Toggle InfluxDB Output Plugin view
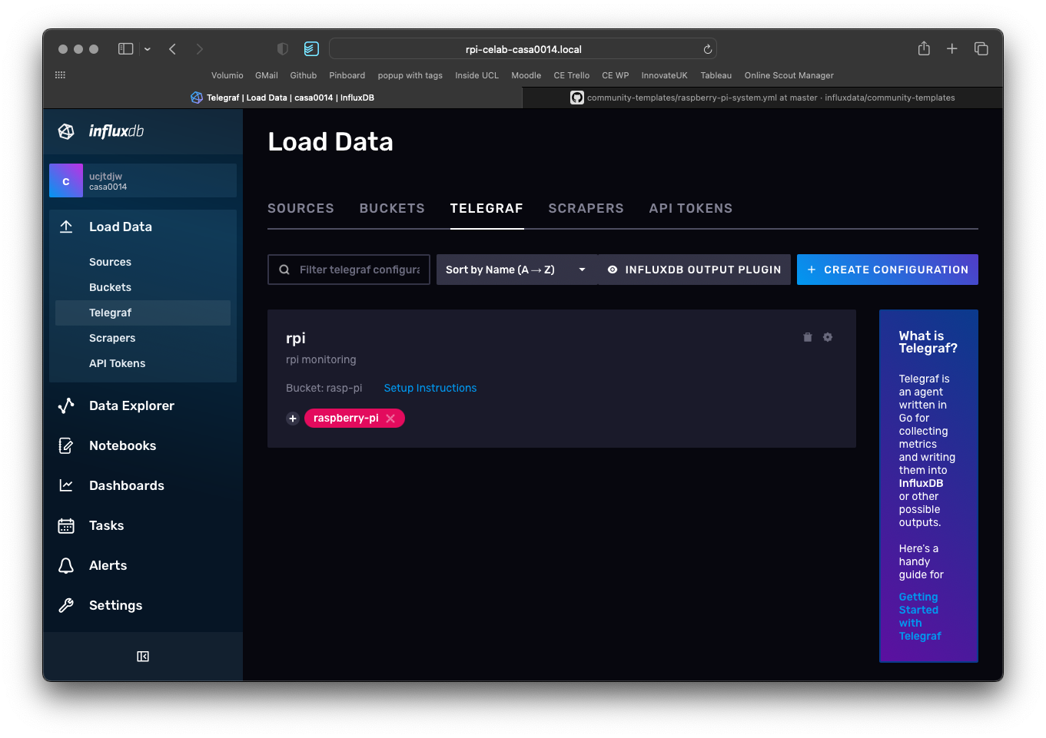 [694, 270]
